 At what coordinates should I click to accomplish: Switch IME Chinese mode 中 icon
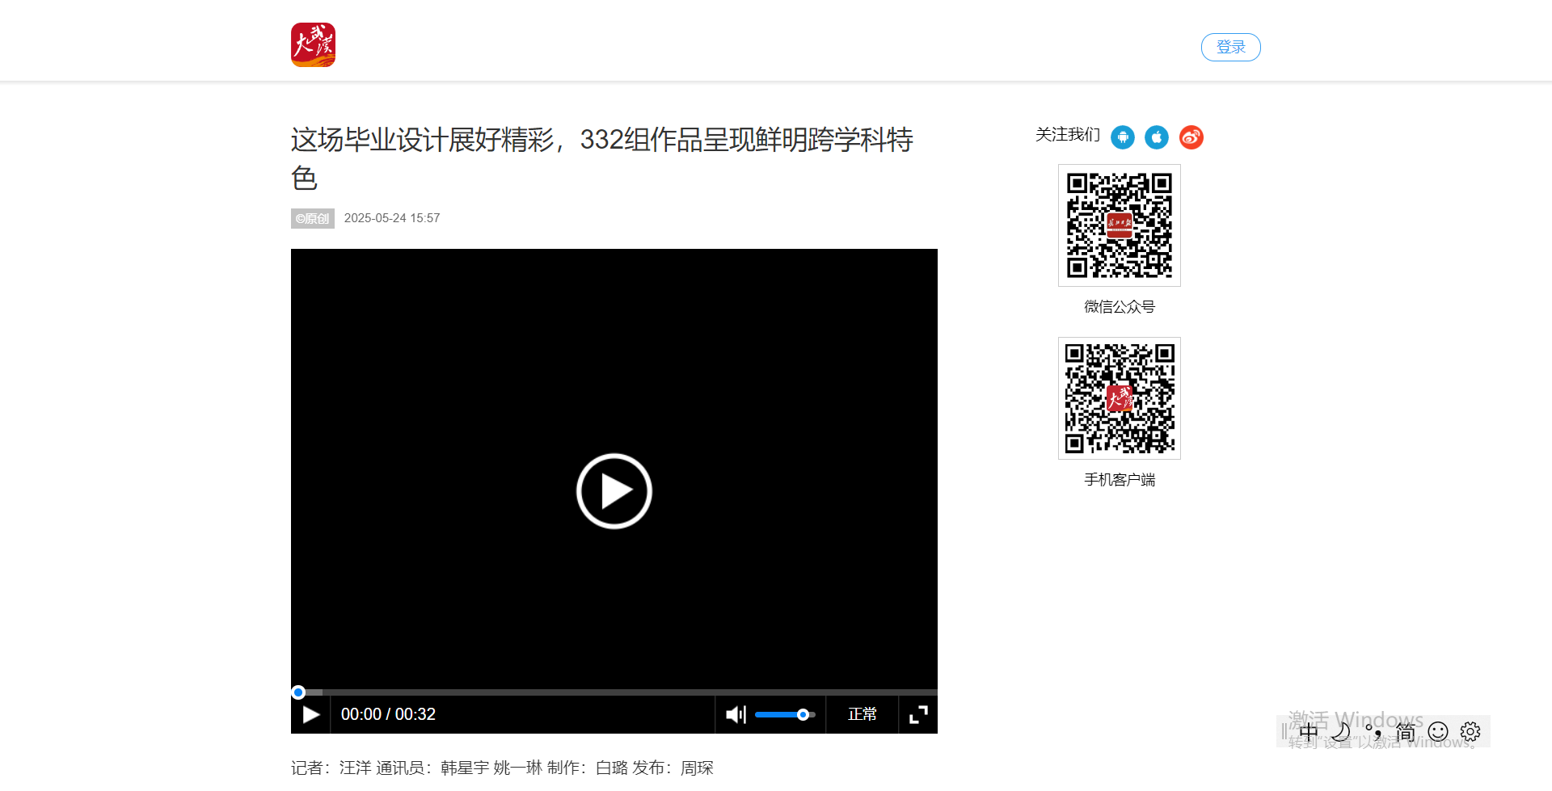click(1309, 732)
